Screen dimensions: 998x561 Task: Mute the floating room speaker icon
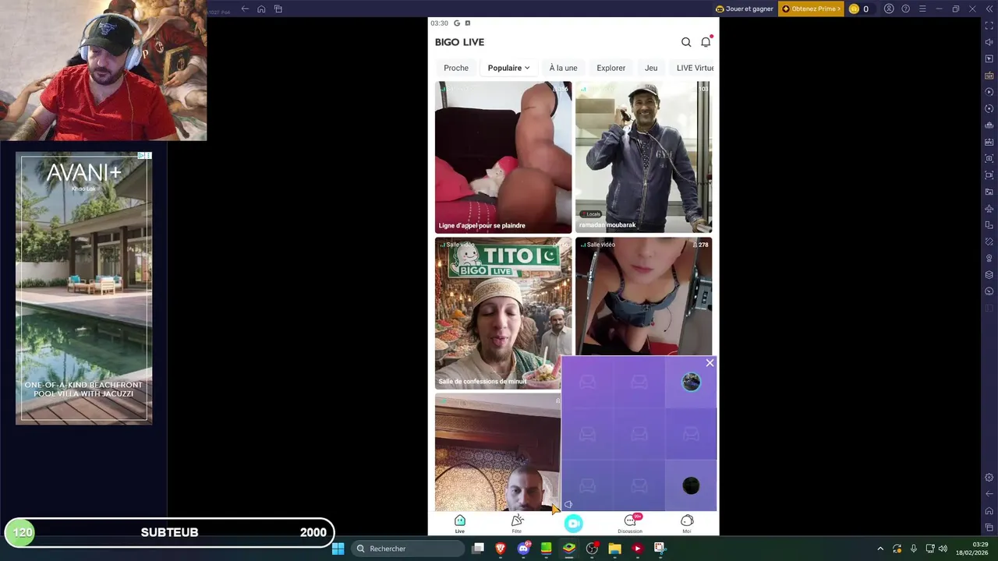pos(568,505)
